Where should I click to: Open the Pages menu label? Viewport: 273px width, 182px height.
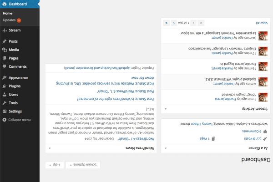click(x=14, y=58)
